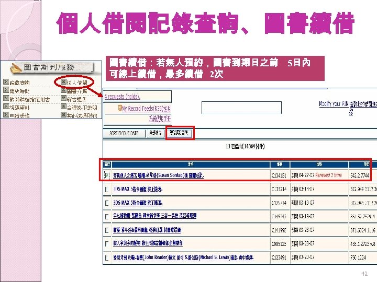Click the Modify your PIN link

334,104
